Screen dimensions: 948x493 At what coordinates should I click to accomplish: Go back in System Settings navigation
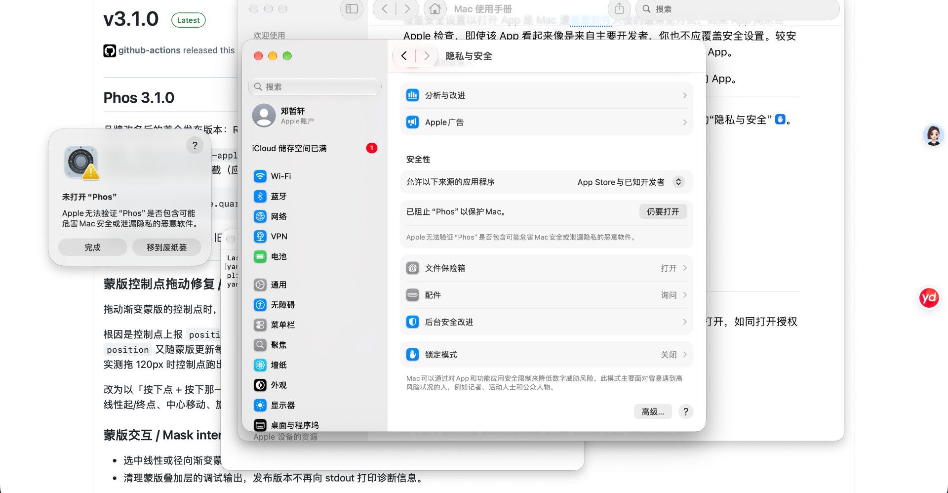404,56
